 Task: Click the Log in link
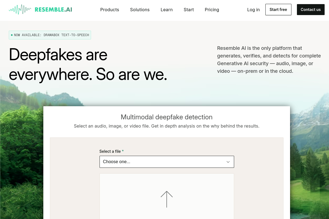[253, 10]
